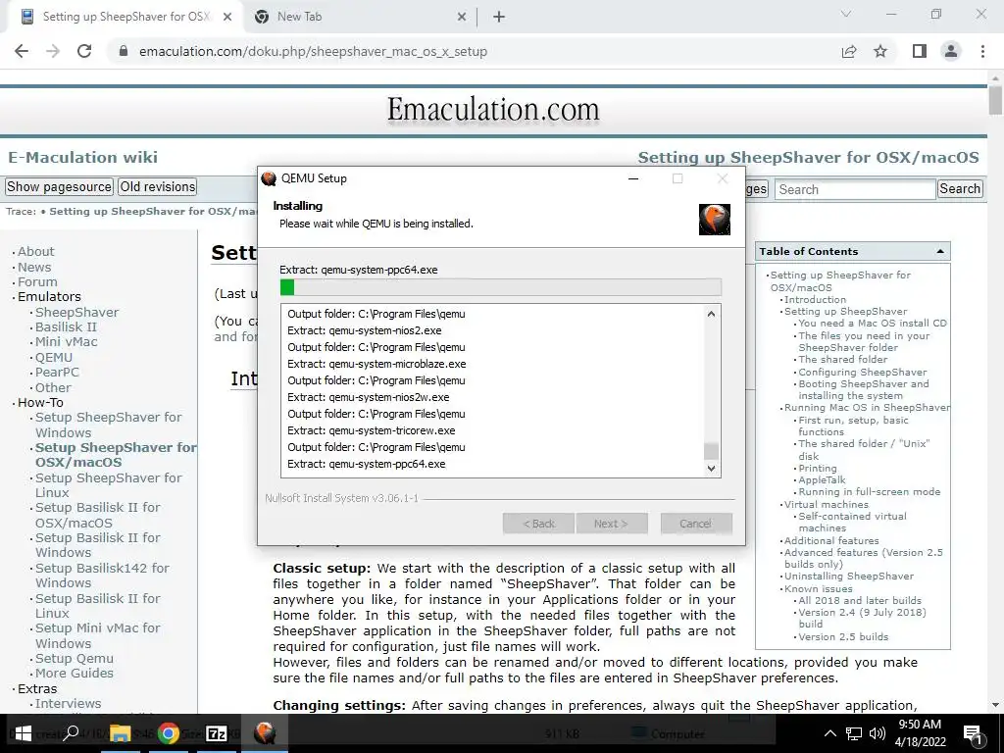Viewport: 1004px width, 753px height.
Task: Open the SheepShaver emulator link
Action: click(76, 312)
